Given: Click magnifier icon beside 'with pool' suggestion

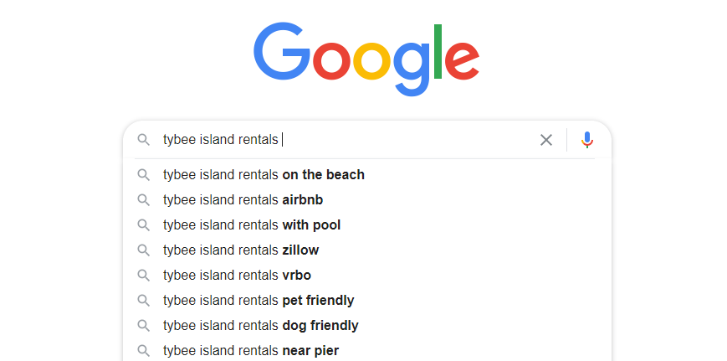Looking at the screenshot, I should [x=144, y=225].
